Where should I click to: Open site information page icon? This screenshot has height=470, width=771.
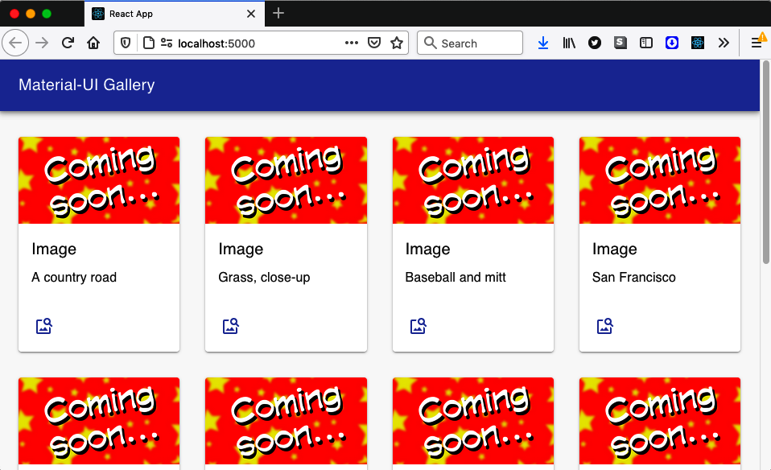tap(148, 43)
